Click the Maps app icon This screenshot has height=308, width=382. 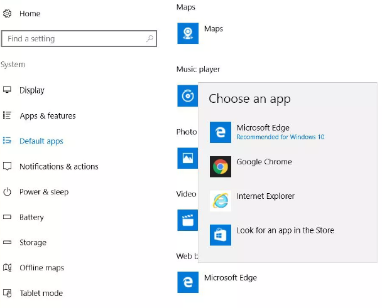[187, 34]
